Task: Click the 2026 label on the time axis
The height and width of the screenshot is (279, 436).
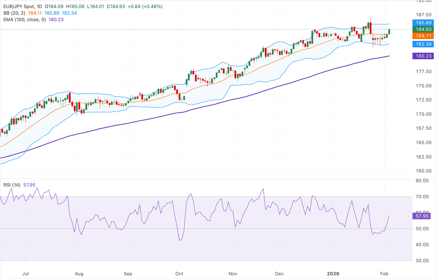Action: click(x=334, y=274)
